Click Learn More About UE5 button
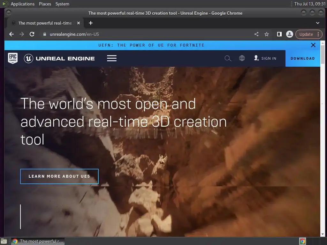 [59, 176]
